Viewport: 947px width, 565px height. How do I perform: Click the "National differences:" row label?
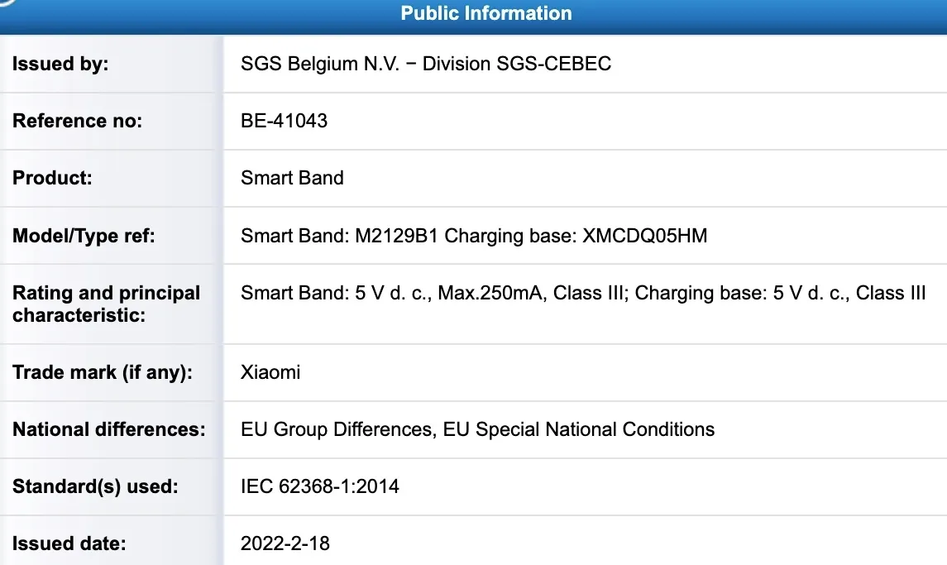(x=108, y=429)
